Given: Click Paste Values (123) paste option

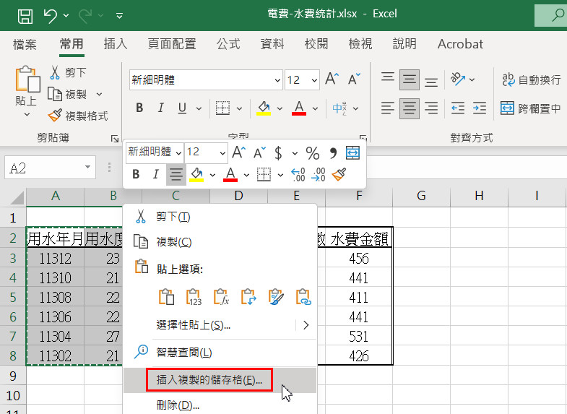Looking at the screenshot, I should [x=194, y=297].
